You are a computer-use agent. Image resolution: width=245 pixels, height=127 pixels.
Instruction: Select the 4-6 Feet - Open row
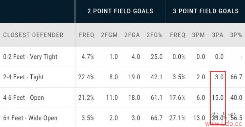(x=122, y=98)
